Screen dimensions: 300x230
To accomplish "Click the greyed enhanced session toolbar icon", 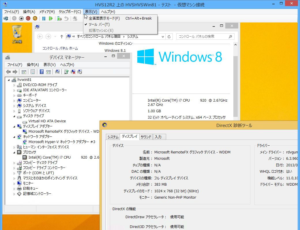I will (x=75, y=18).
